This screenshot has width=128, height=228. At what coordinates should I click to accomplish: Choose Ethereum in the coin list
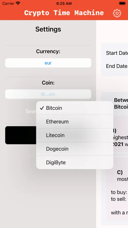click(75, 122)
